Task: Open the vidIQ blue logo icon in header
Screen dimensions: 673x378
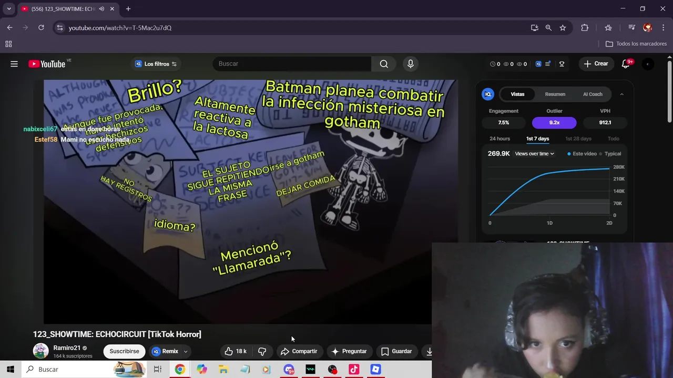Action: pyautogui.click(x=538, y=64)
